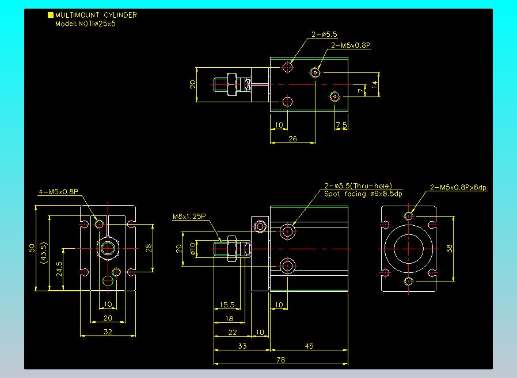
Task: Select the 10 dimension next to the 22 value
Action: (260, 332)
